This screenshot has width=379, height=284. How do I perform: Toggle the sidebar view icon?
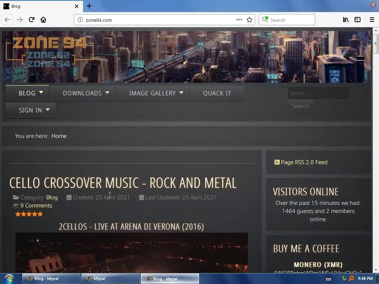(x=358, y=20)
